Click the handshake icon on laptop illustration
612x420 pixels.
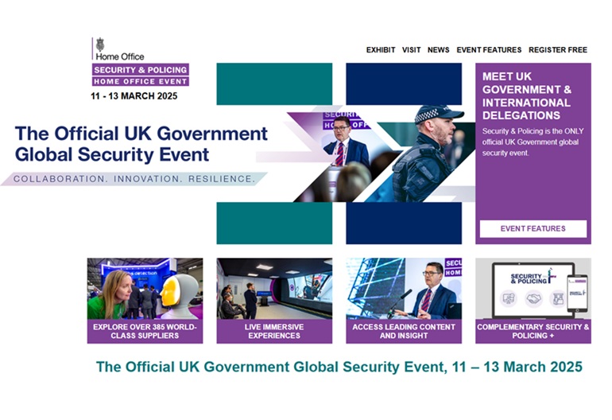533,299
